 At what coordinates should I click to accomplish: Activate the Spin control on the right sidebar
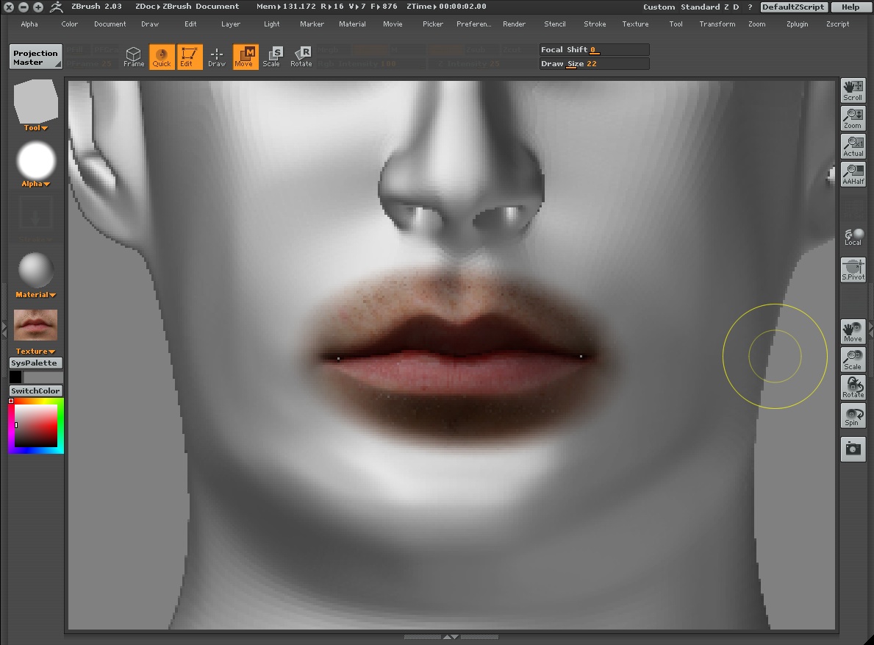pyautogui.click(x=853, y=416)
